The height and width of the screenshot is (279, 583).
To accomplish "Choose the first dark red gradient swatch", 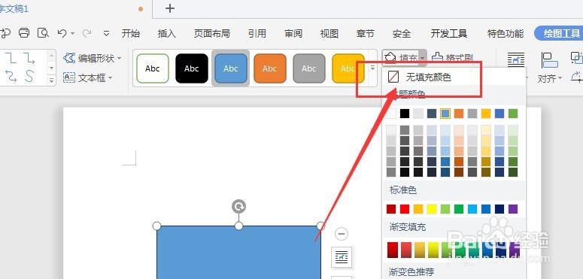I will [x=392, y=250].
